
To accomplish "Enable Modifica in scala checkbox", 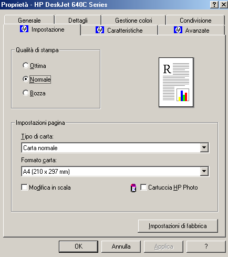I will tap(24, 187).
